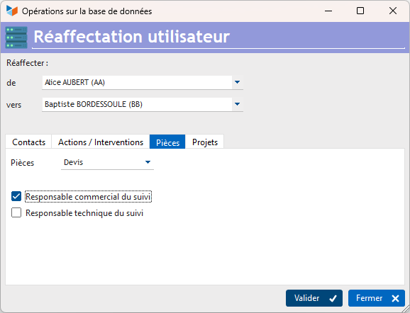
Task: Close the window with title bar X
Action: [x=393, y=11]
